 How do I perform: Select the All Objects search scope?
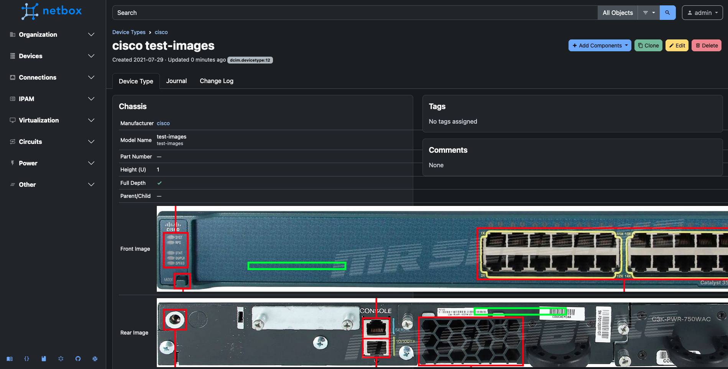(618, 13)
